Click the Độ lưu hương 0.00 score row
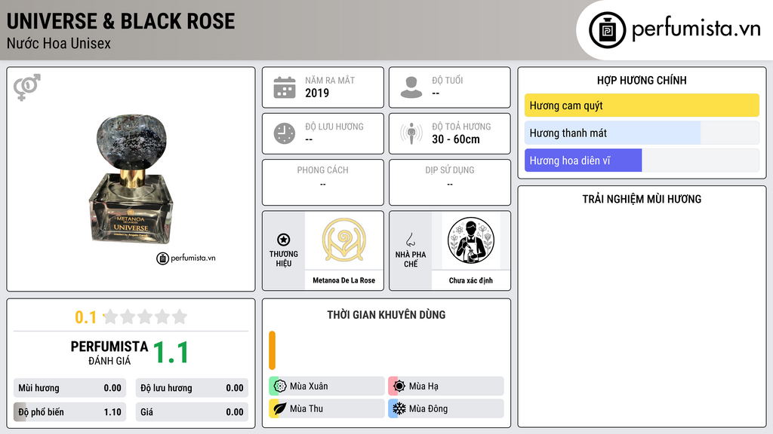This screenshot has height=434, width=773. point(192,388)
